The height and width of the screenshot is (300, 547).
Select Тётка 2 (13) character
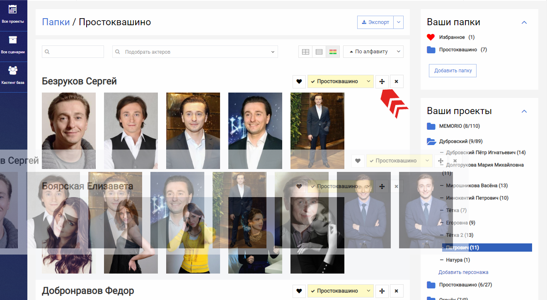[x=460, y=235]
